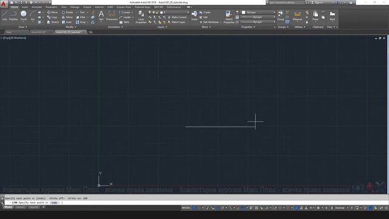Select the Polyline tool
This screenshot has width=389, height=219.
[13, 15]
